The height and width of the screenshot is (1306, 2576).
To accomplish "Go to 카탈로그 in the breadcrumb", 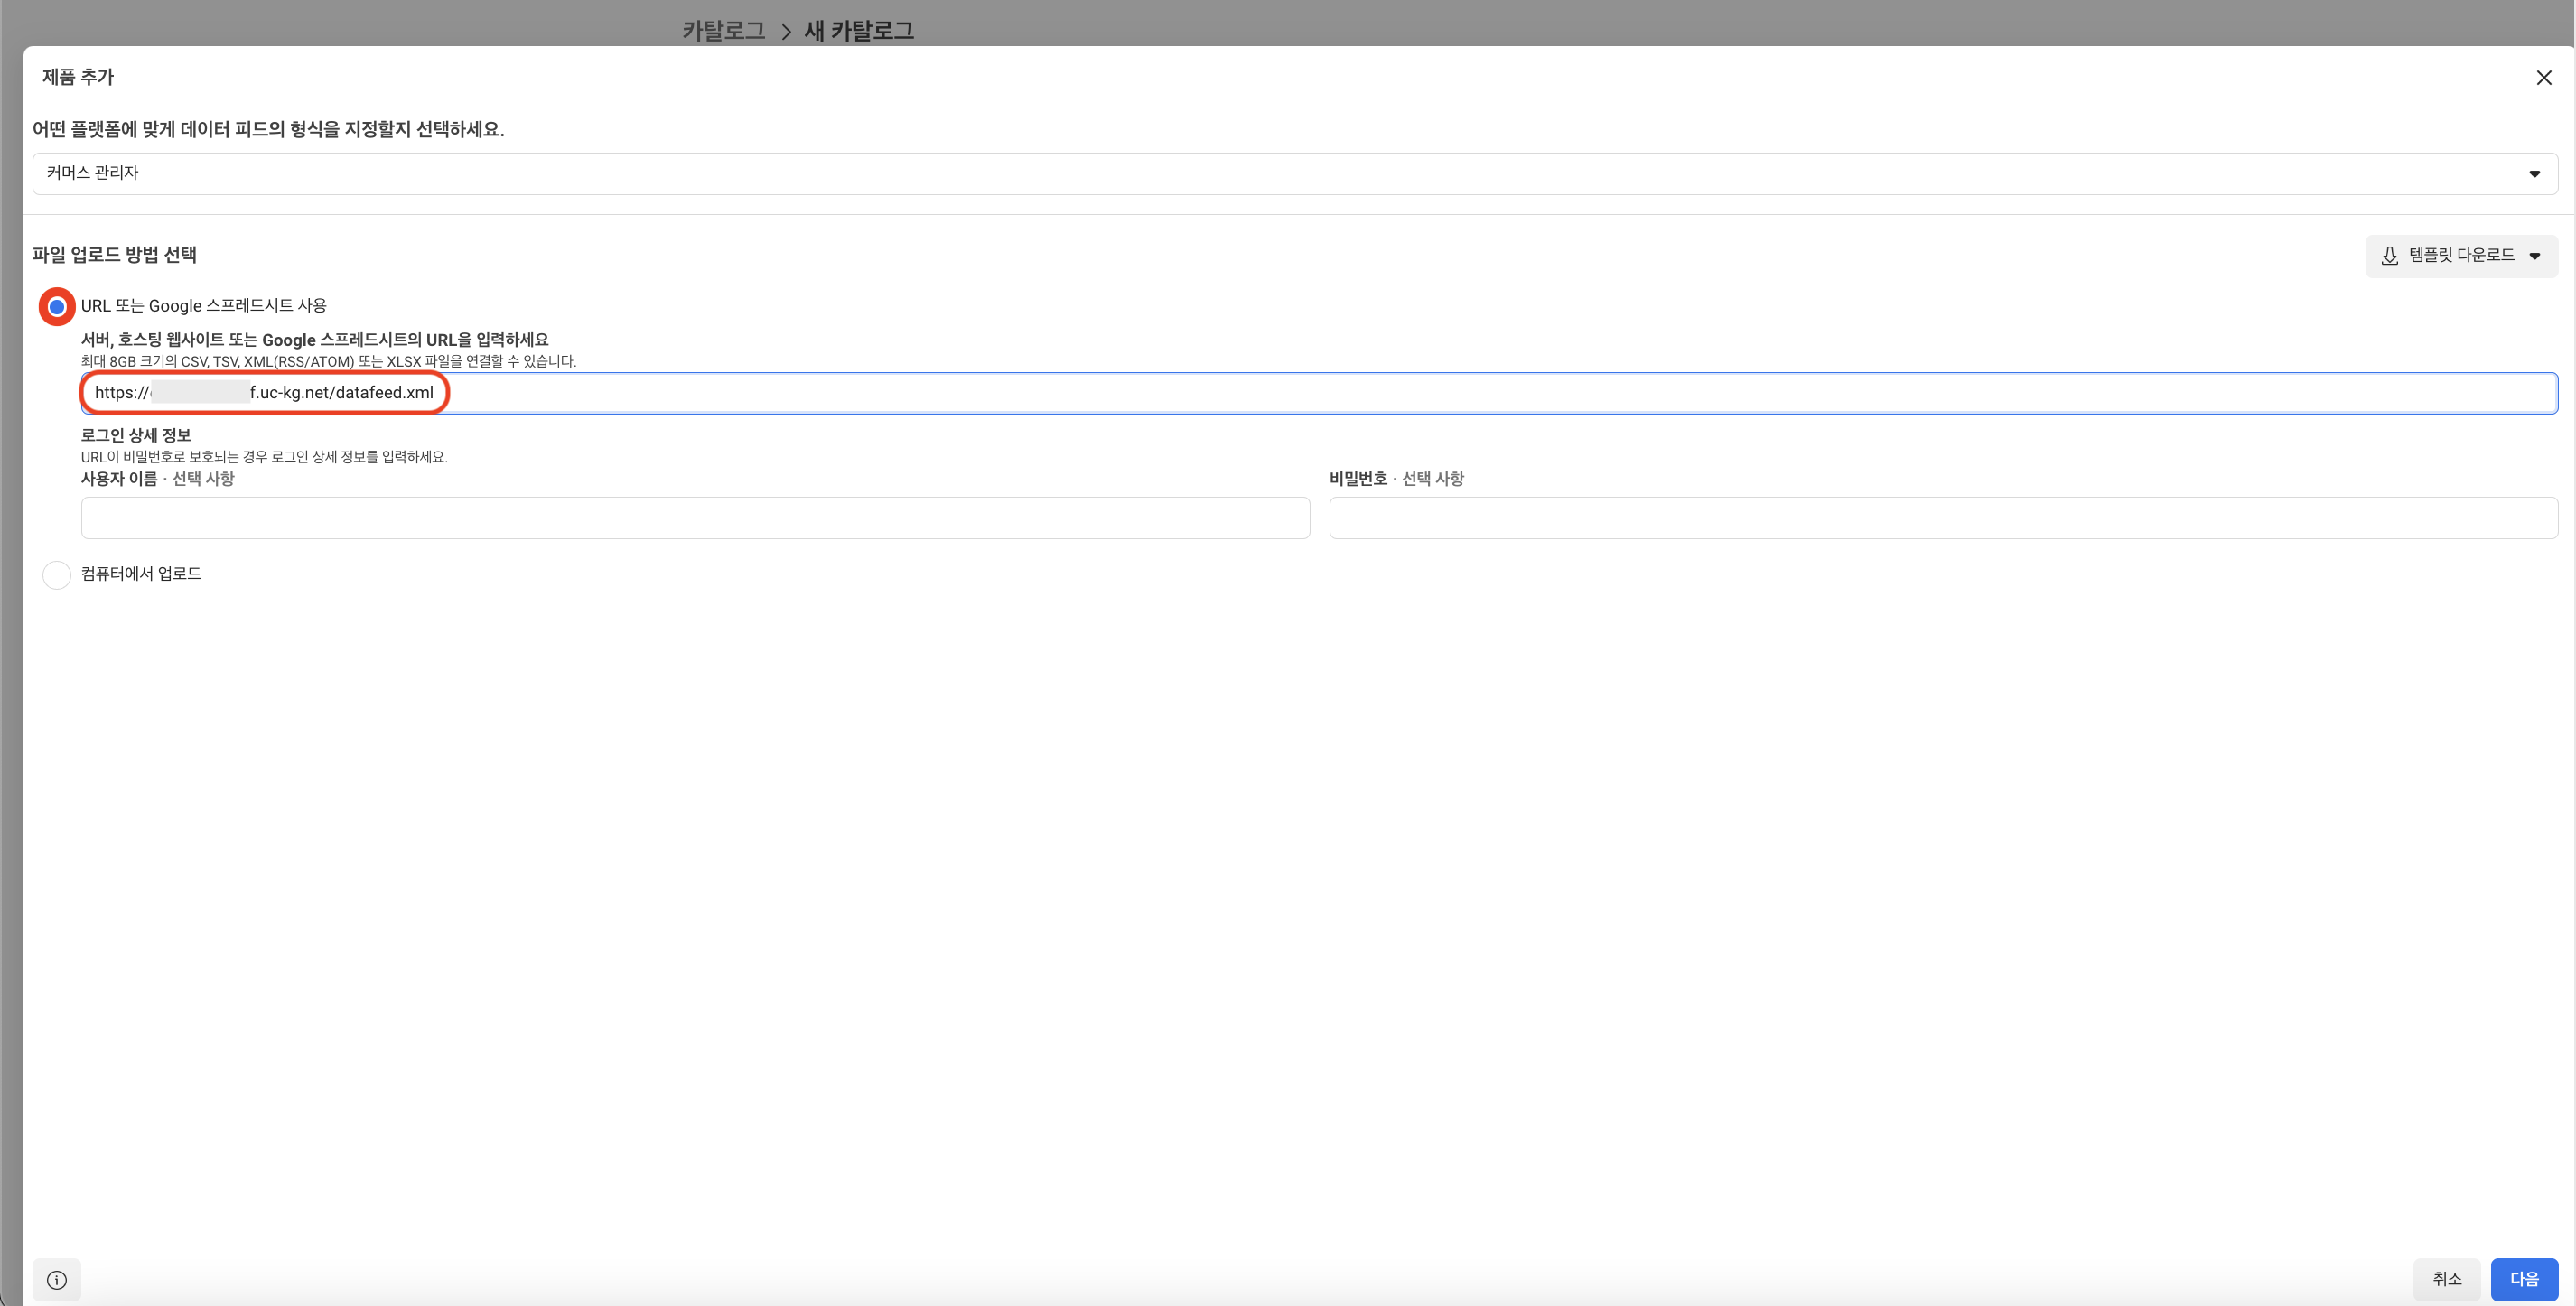I will (x=723, y=31).
